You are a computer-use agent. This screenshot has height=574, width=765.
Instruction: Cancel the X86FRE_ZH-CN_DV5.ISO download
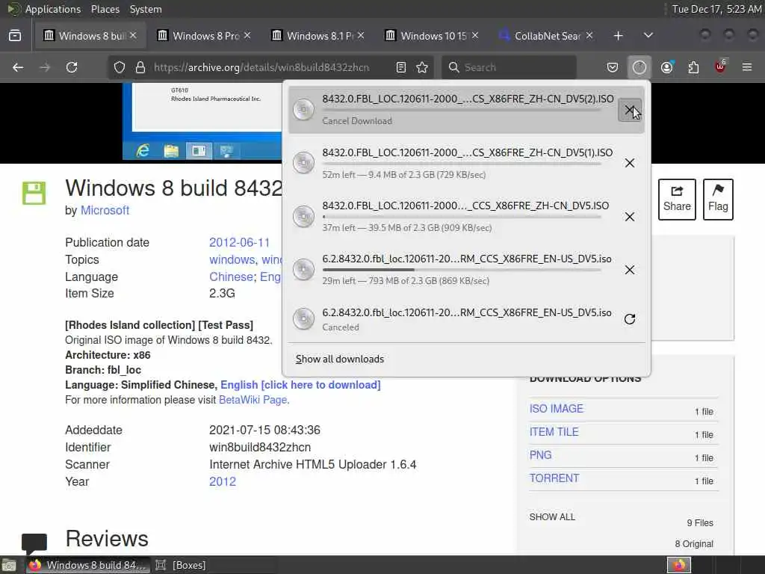click(x=630, y=217)
